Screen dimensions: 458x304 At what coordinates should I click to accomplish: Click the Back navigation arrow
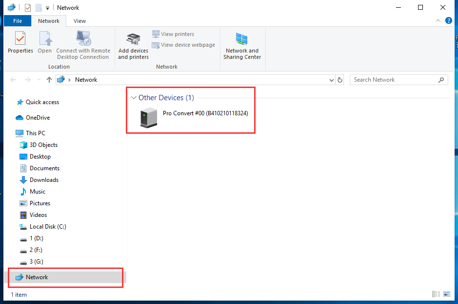[x=13, y=80]
